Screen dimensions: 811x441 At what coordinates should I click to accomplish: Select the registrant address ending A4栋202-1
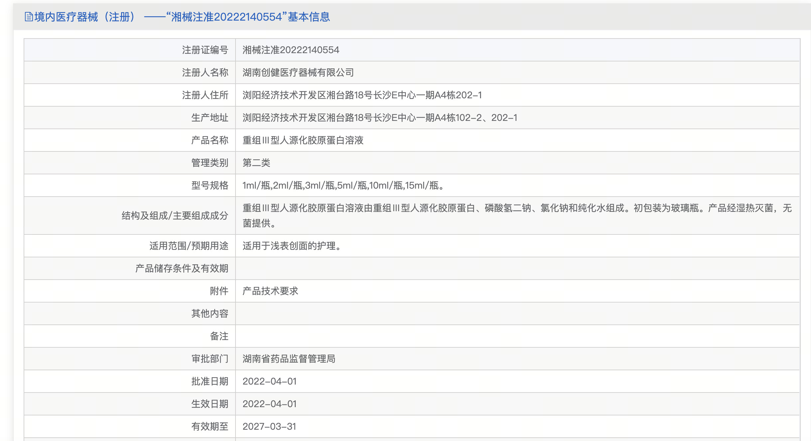pos(362,95)
